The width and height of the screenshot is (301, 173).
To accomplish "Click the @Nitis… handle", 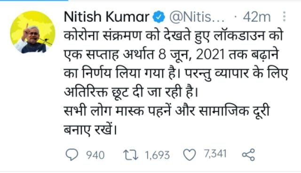I will tap(197, 17).
